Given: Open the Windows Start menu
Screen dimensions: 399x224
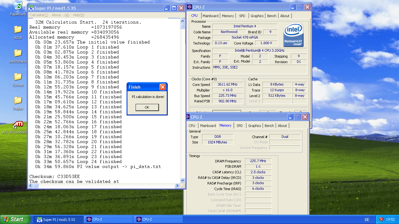Looking at the screenshot, I should pos(15,219).
